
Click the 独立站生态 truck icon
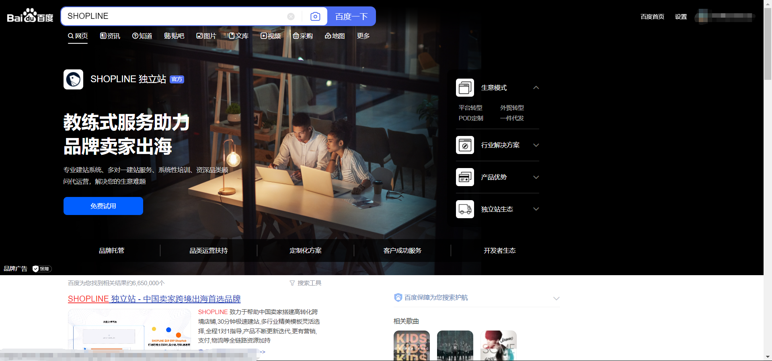pos(465,209)
